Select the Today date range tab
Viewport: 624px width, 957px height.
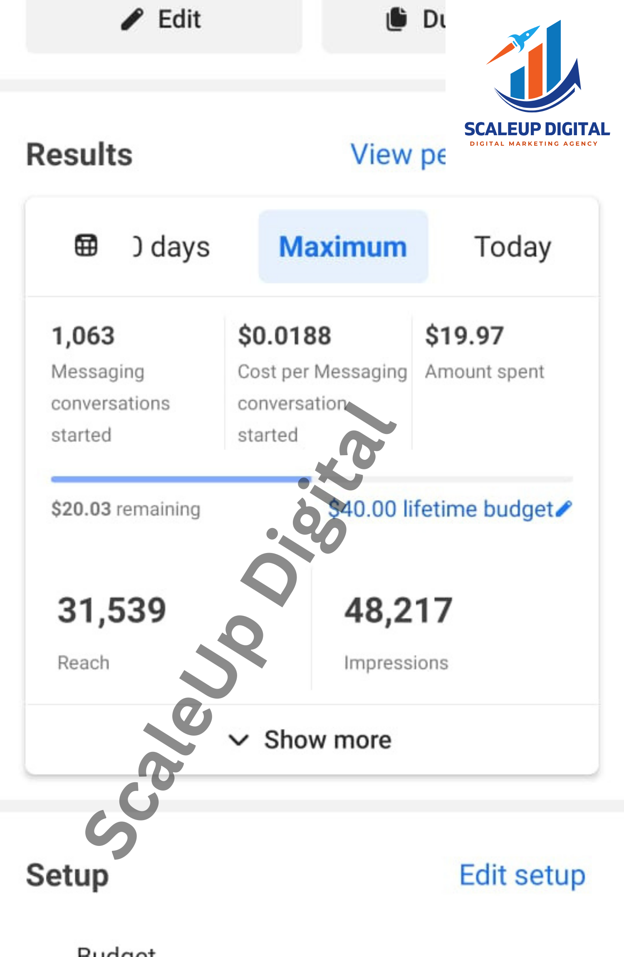(x=513, y=247)
